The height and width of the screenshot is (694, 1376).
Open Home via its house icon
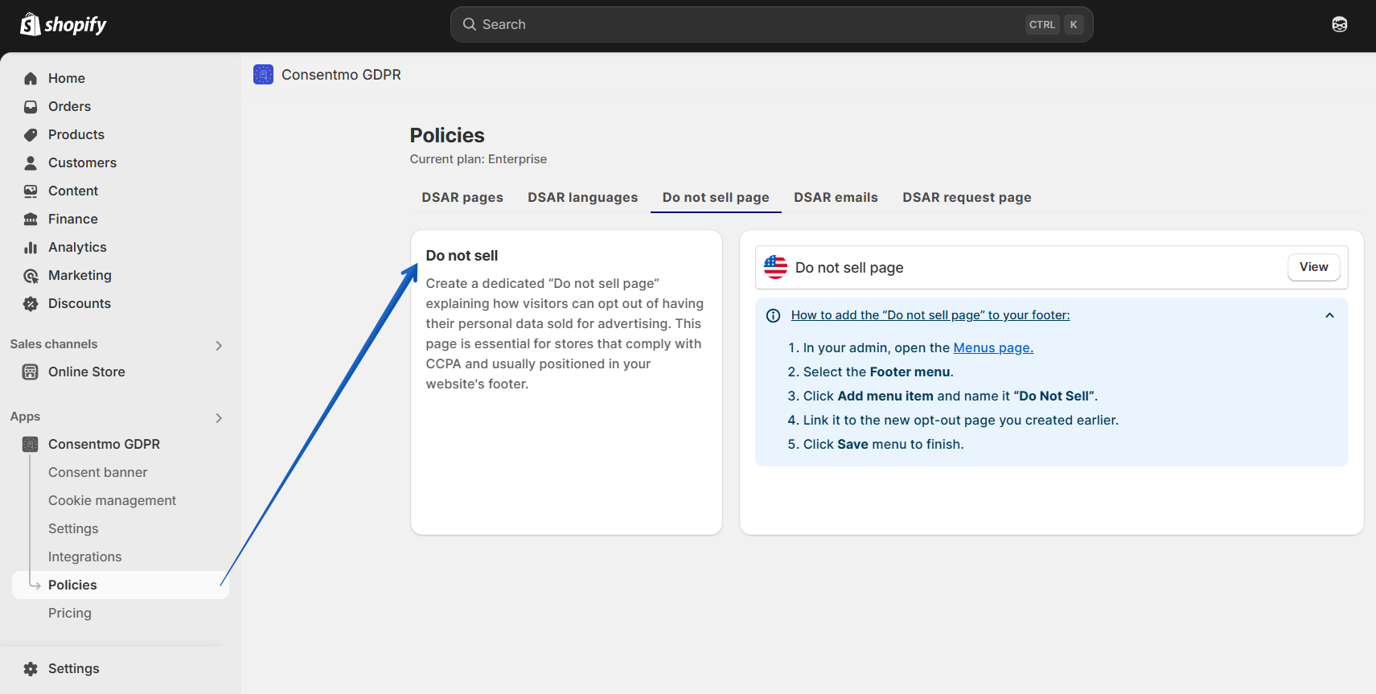pos(31,78)
